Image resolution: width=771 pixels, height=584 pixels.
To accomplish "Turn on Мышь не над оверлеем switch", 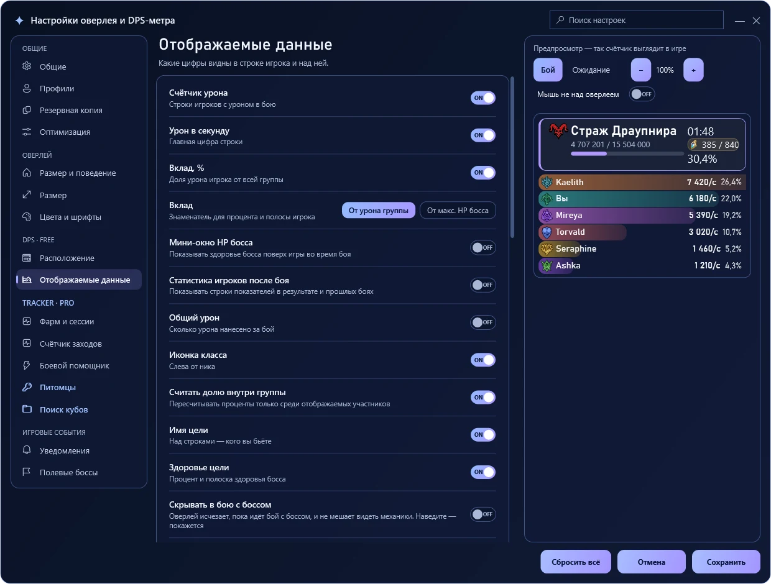I will (642, 94).
